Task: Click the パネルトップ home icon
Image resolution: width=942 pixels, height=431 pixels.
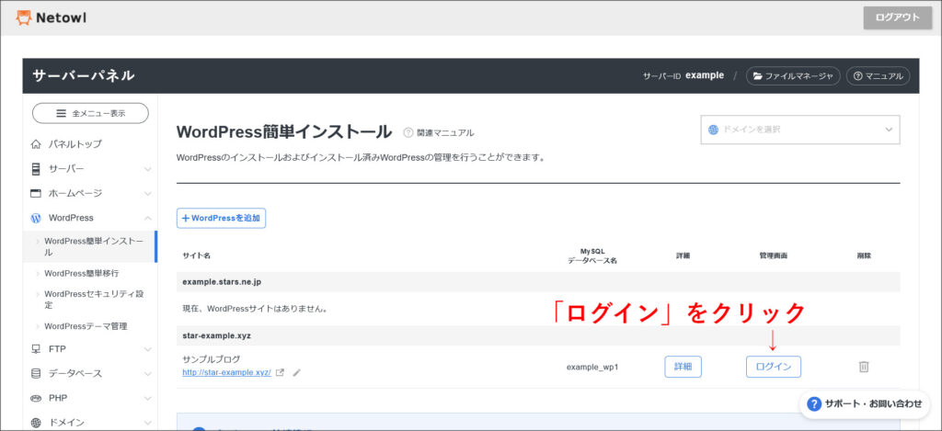Action: click(x=36, y=144)
